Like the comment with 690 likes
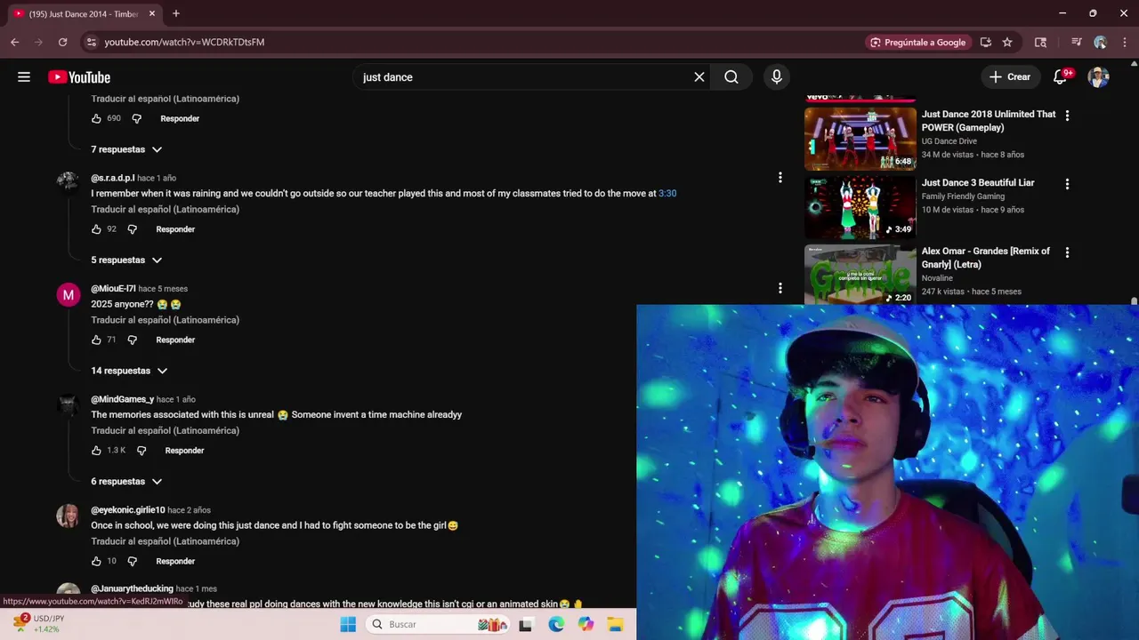1139x640 pixels. [96, 118]
